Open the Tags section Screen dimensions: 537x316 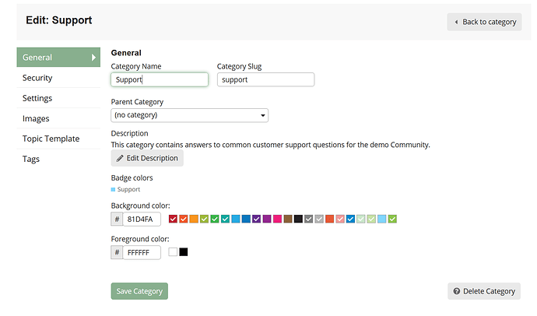(58, 159)
